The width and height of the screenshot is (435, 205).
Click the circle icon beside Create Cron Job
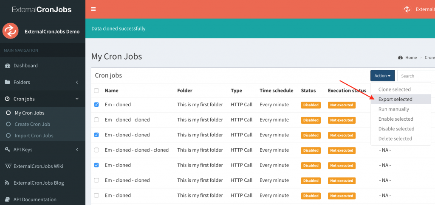(x=8, y=124)
